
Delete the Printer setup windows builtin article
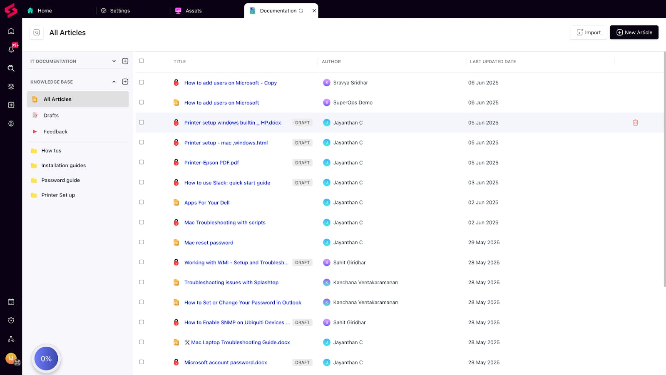coord(635,123)
